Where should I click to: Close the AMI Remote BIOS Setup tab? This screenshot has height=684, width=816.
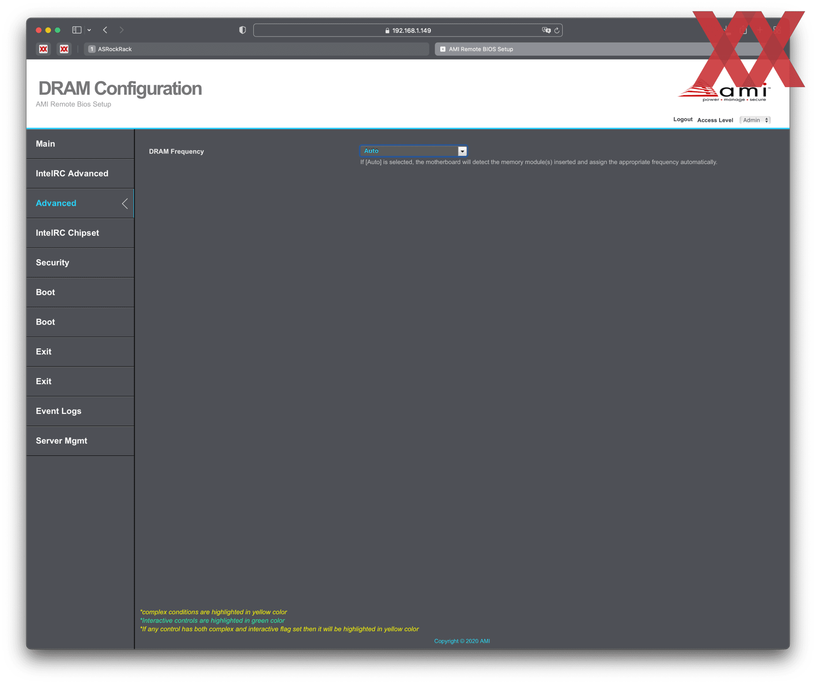(443, 49)
